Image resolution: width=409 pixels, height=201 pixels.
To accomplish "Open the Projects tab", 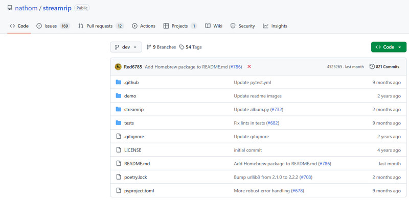I will click(180, 26).
